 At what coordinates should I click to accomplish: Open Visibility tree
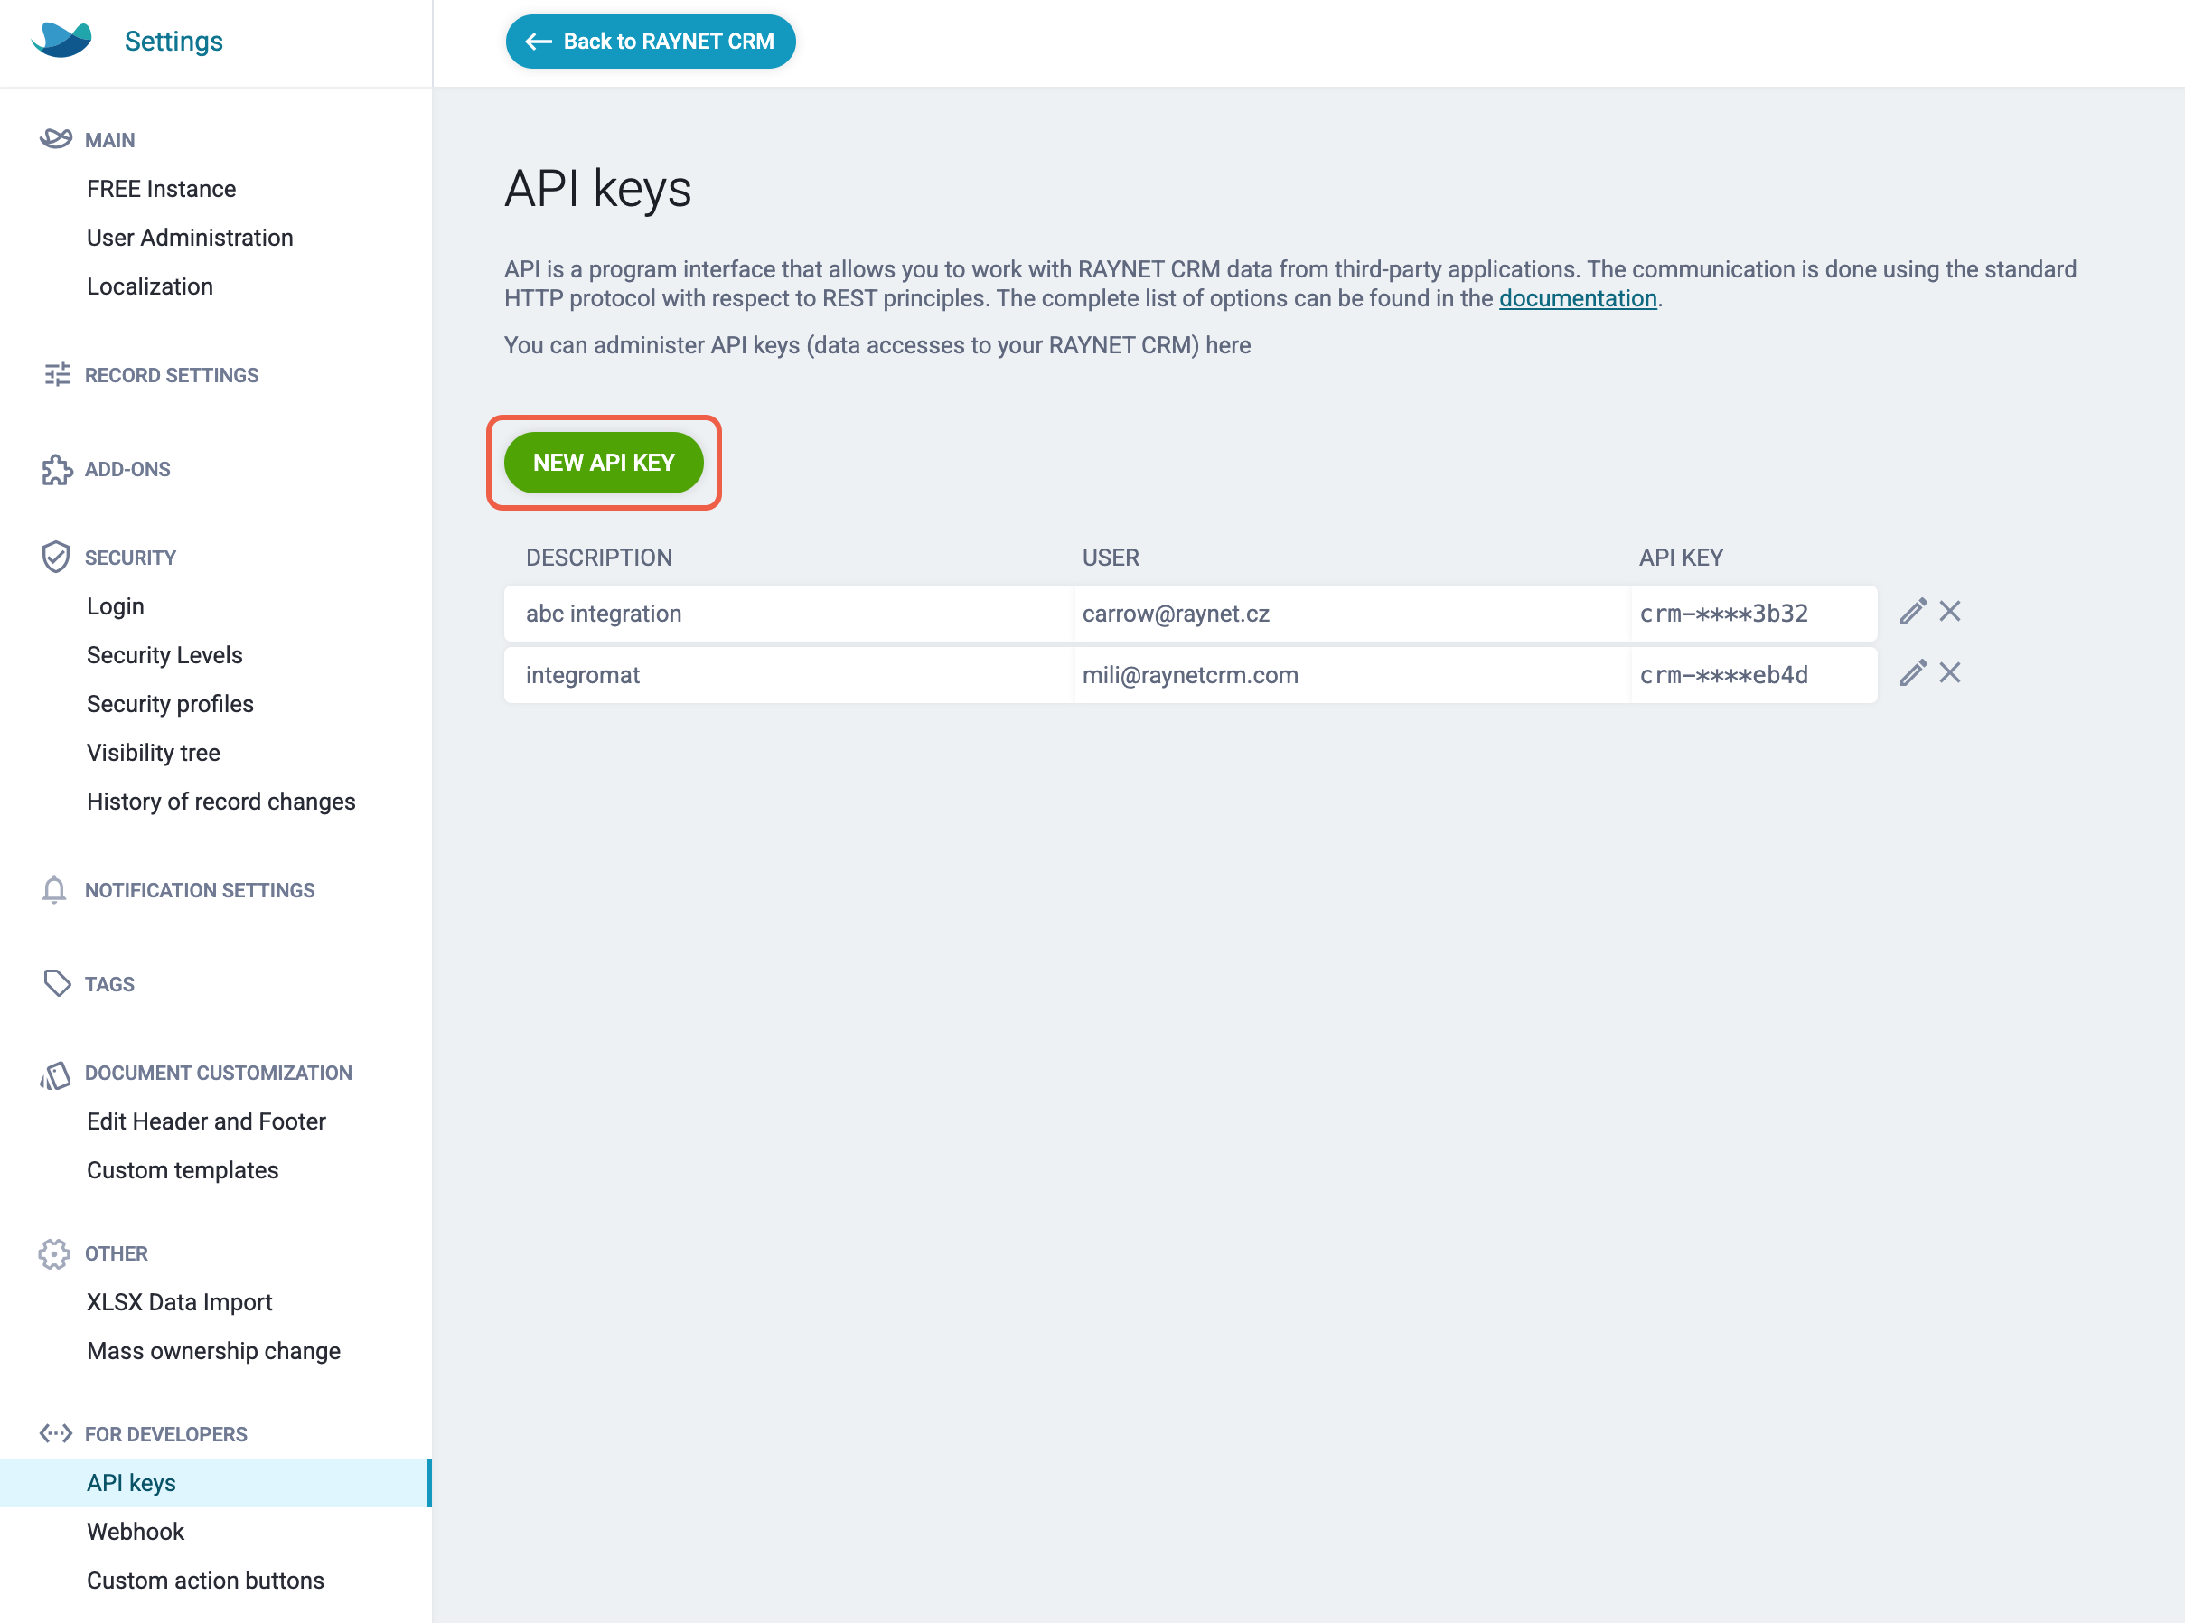154,753
